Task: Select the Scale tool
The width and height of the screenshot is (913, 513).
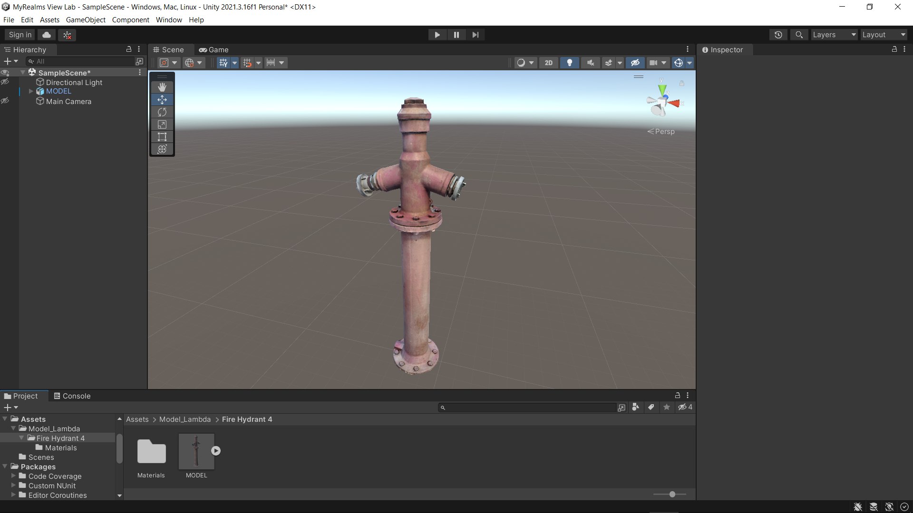Action: [162, 124]
